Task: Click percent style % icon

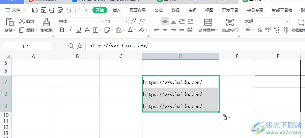Action: point(260,30)
